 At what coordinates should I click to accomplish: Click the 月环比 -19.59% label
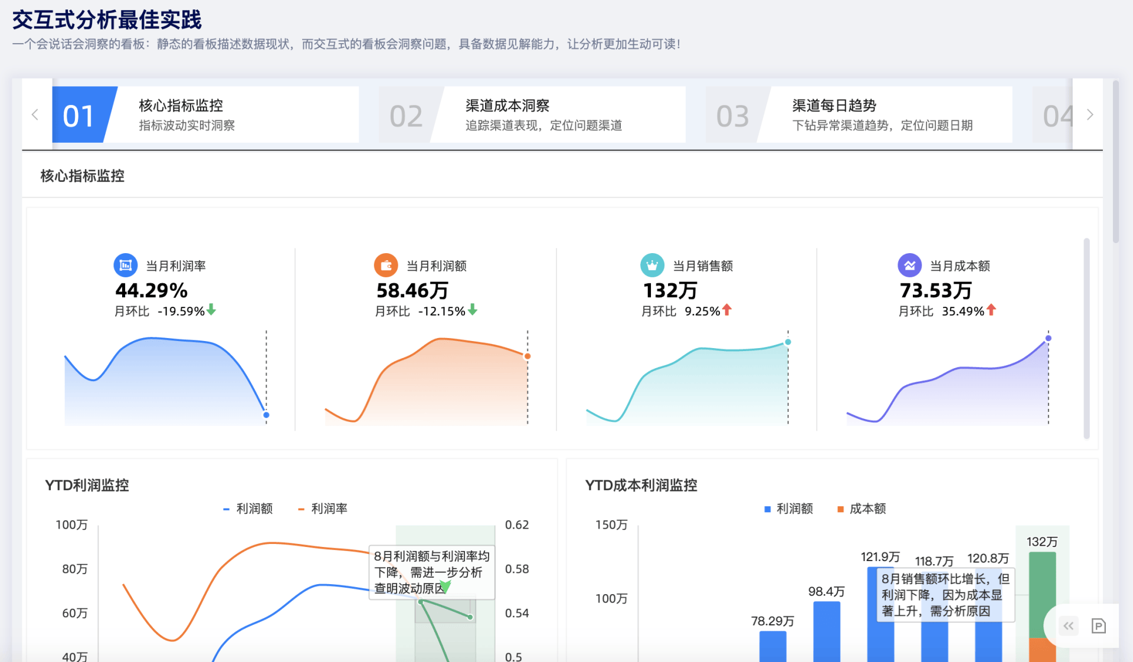(159, 311)
